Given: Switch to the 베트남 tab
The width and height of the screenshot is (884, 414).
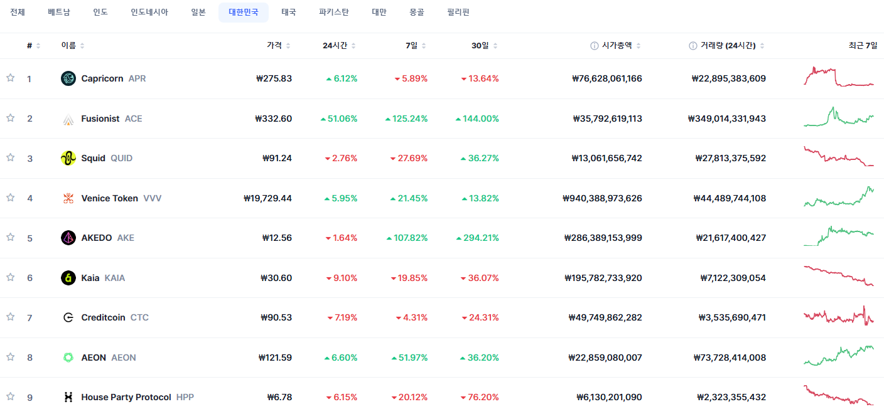Looking at the screenshot, I should tap(59, 13).
